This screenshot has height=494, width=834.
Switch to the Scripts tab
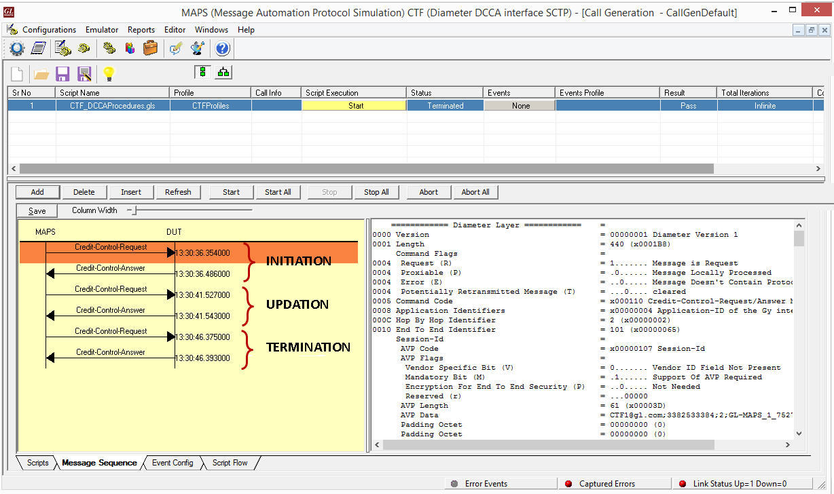37,463
